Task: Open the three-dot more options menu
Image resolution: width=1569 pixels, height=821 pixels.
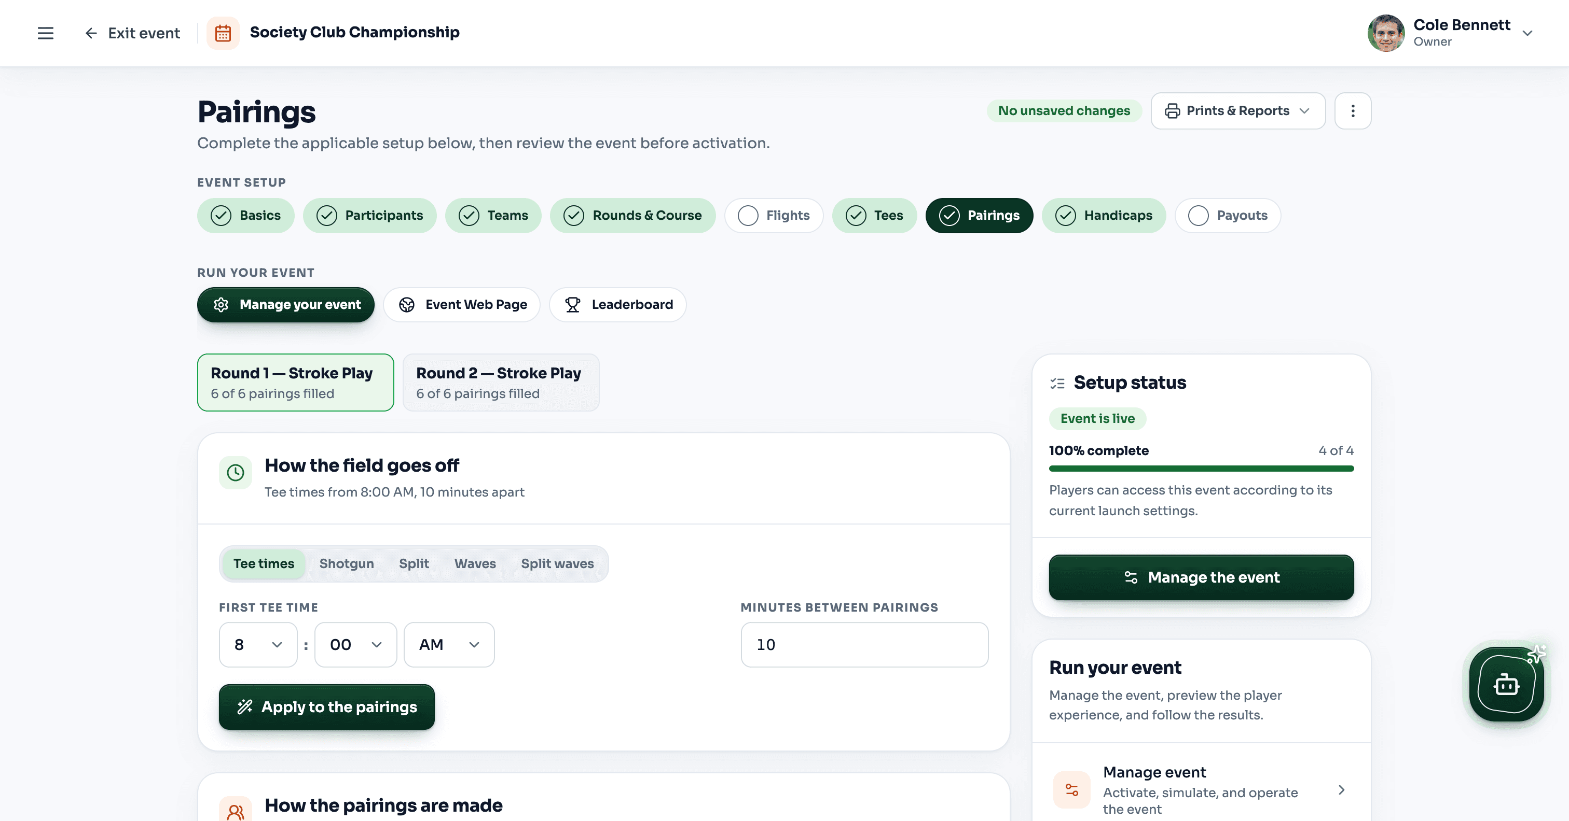Action: point(1353,111)
